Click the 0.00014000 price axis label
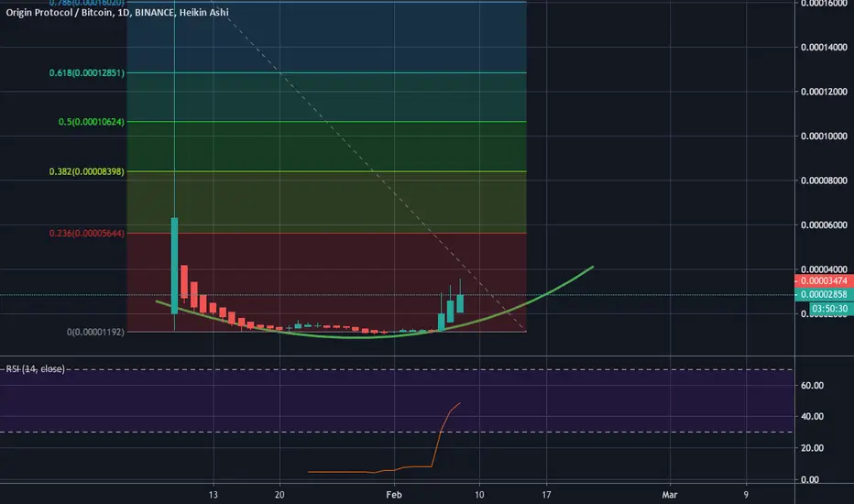Viewport: 854px width, 504px height. pyautogui.click(x=824, y=48)
